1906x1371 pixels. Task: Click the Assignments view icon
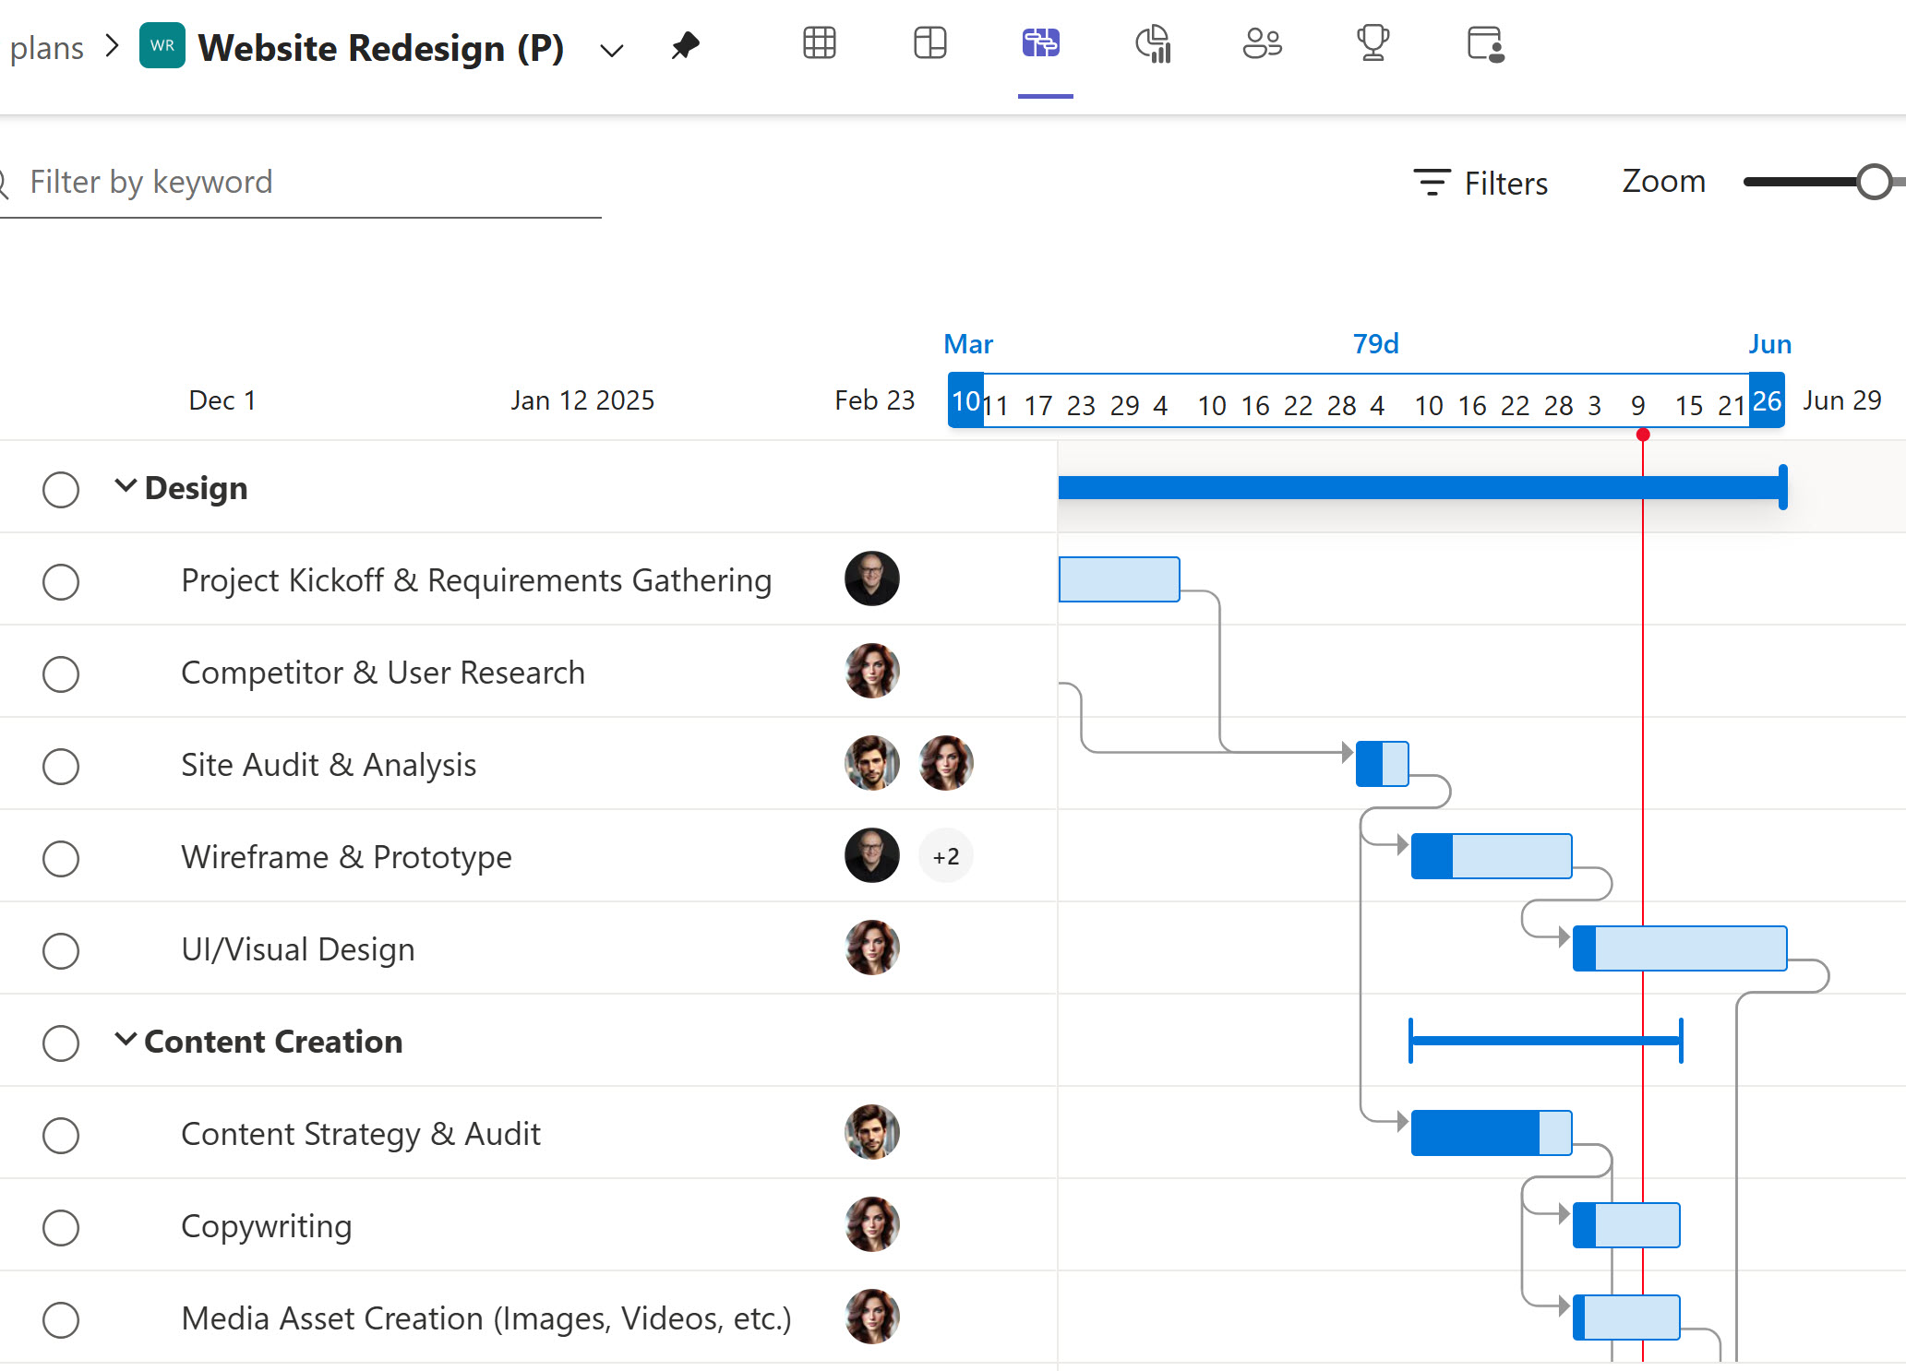(1483, 43)
